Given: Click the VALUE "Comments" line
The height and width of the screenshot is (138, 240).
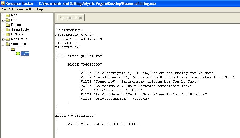Looking at the screenshot, I should pos(140,82).
